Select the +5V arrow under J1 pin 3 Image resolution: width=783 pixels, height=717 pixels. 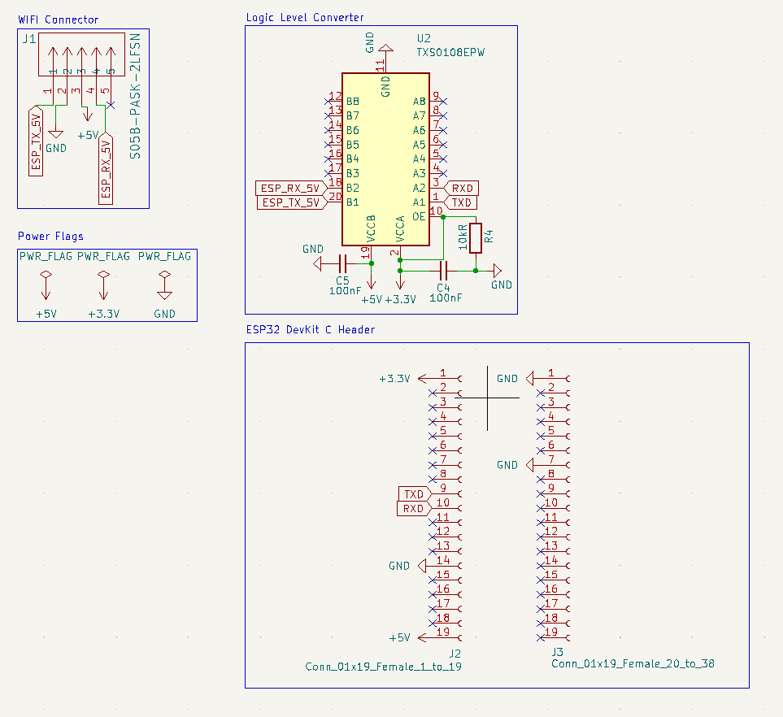87,115
